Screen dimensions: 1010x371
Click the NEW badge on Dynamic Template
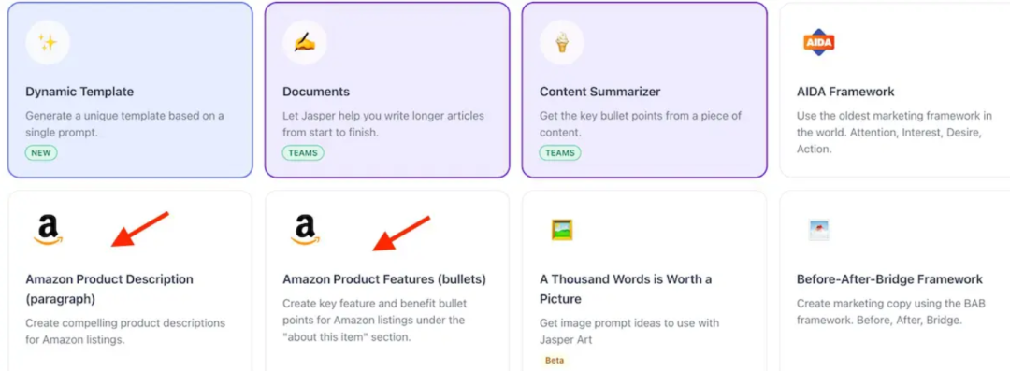click(x=41, y=152)
